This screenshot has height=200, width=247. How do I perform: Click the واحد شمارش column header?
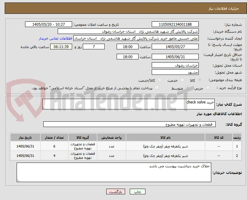(112, 137)
